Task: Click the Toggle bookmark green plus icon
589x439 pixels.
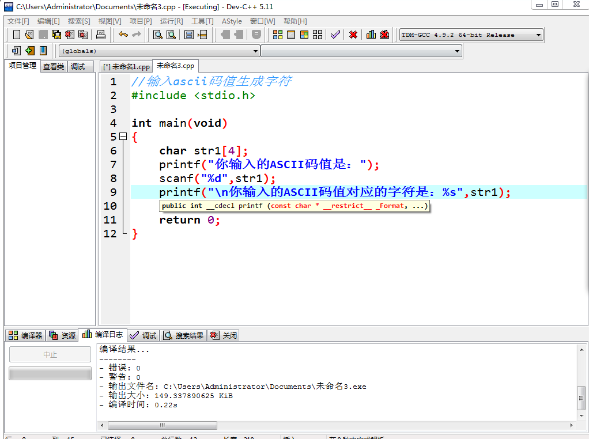Action: pyautogui.click(x=29, y=51)
